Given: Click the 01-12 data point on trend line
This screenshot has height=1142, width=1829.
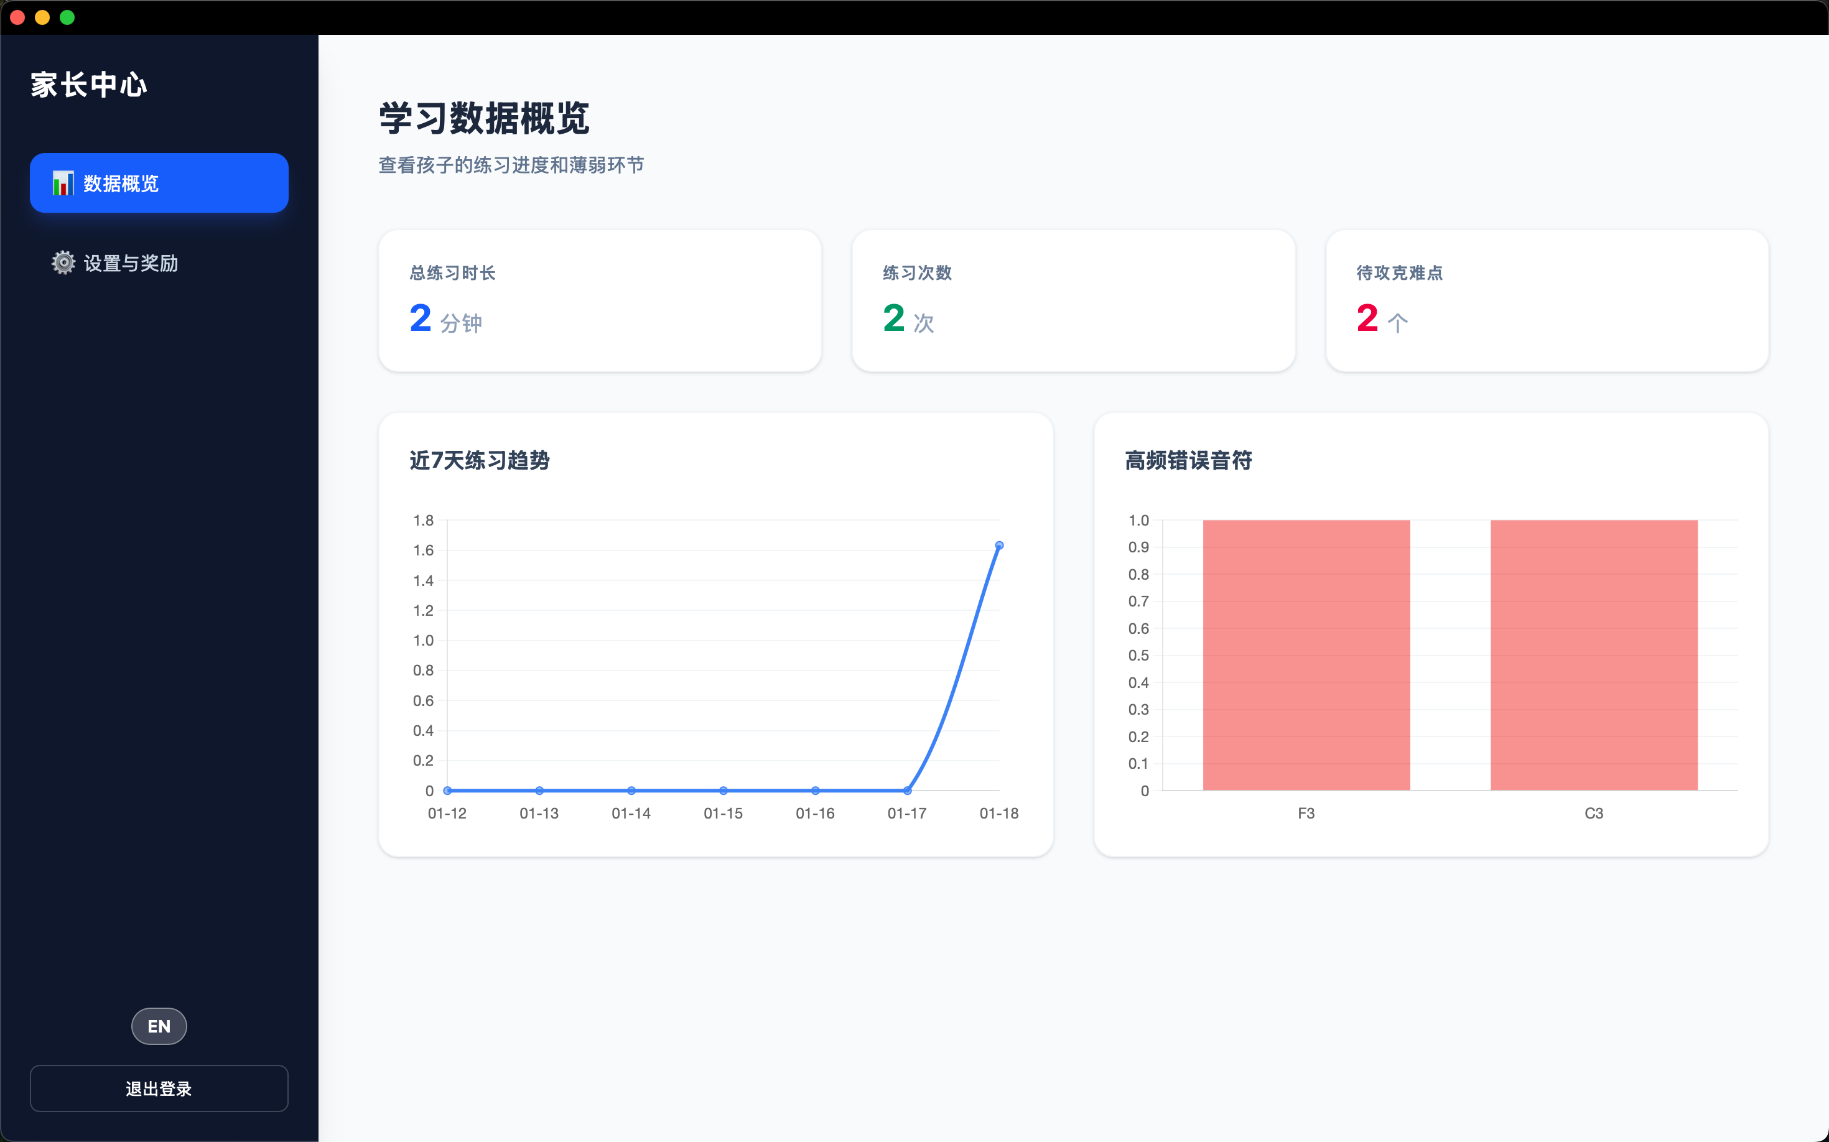Looking at the screenshot, I should click(x=447, y=791).
